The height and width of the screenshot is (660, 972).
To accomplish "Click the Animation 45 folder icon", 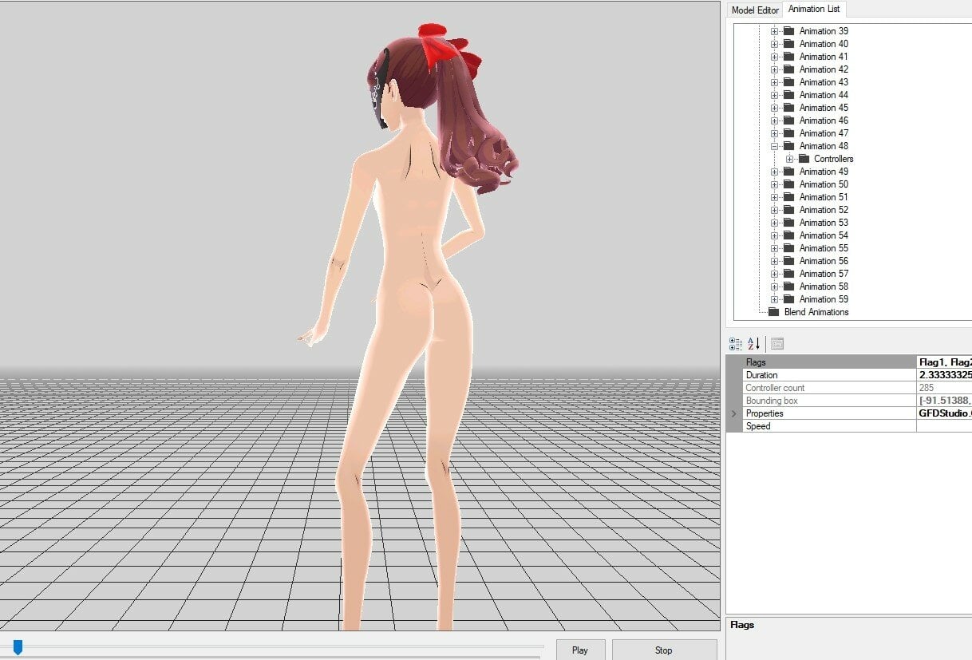I will [788, 108].
